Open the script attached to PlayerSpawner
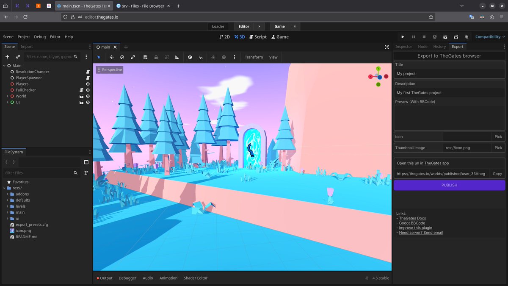Image resolution: width=508 pixels, height=286 pixels. (88, 78)
